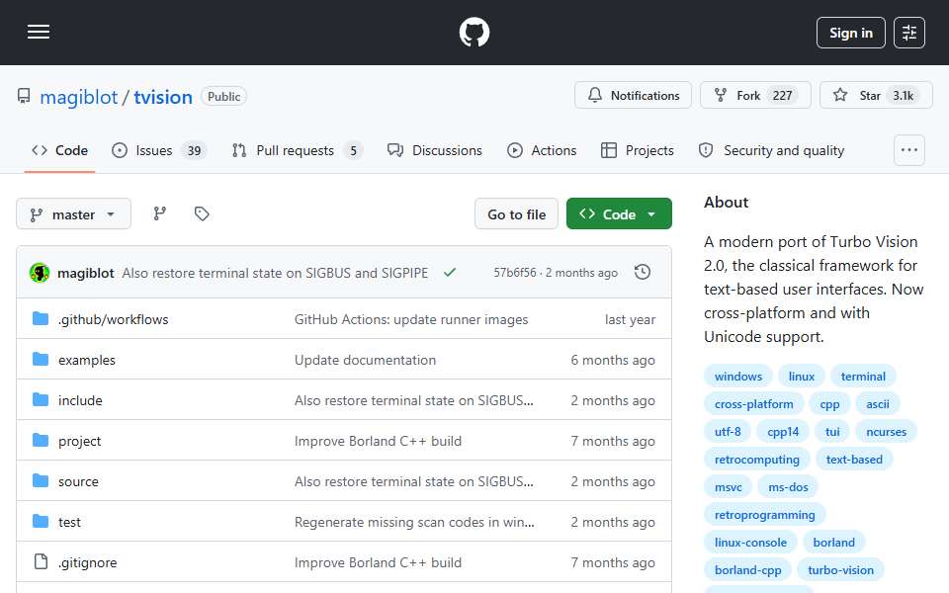View commit checks status checkmark
This screenshot has width=949, height=593.
449,273
